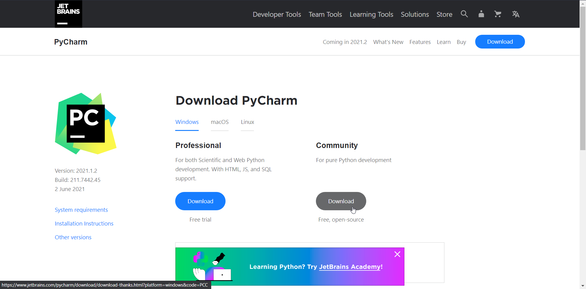This screenshot has width=586, height=289.
Task: Open the account profile icon
Action: coord(481,14)
